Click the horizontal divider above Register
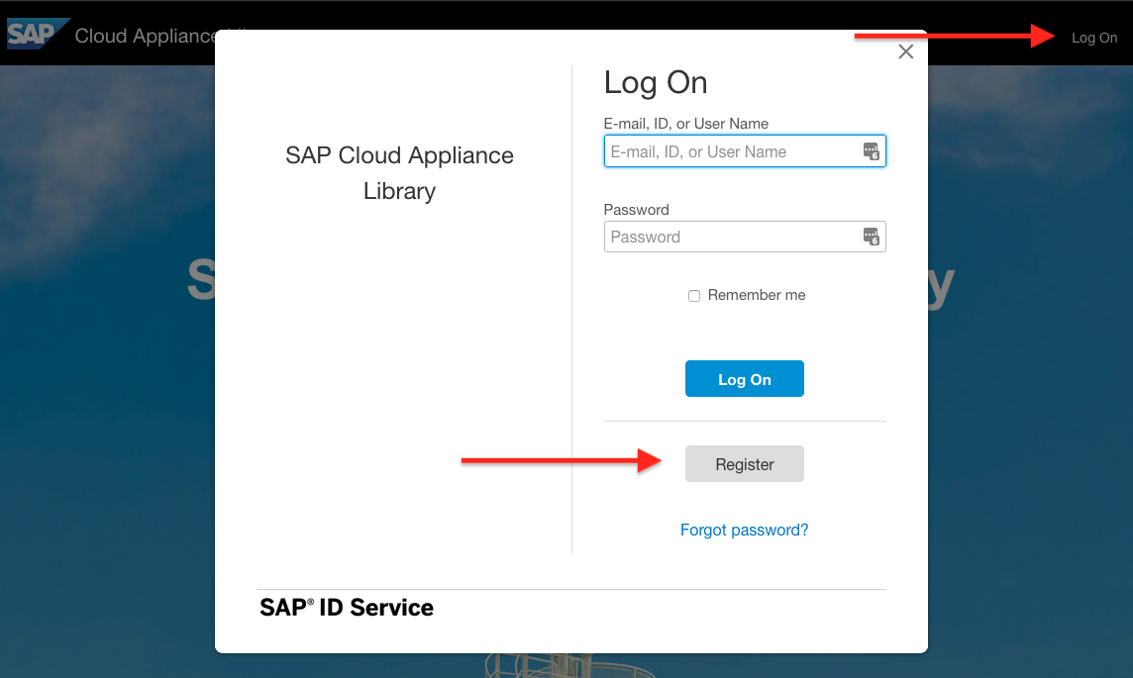This screenshot has height=678, width=1133. tap(745, 421)
